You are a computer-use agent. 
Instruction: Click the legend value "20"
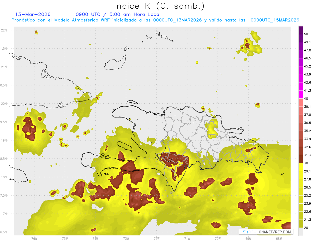[x=306, y=228]
